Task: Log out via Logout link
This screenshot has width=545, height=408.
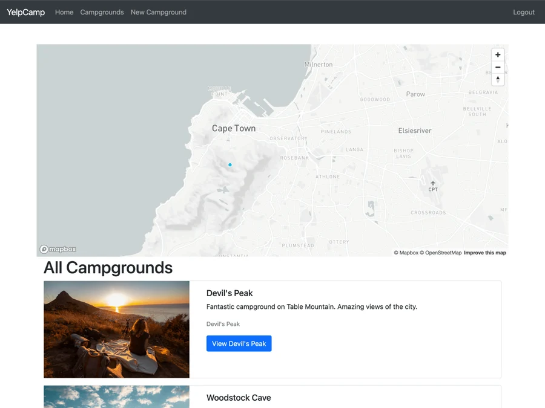Action: [524, 12]
